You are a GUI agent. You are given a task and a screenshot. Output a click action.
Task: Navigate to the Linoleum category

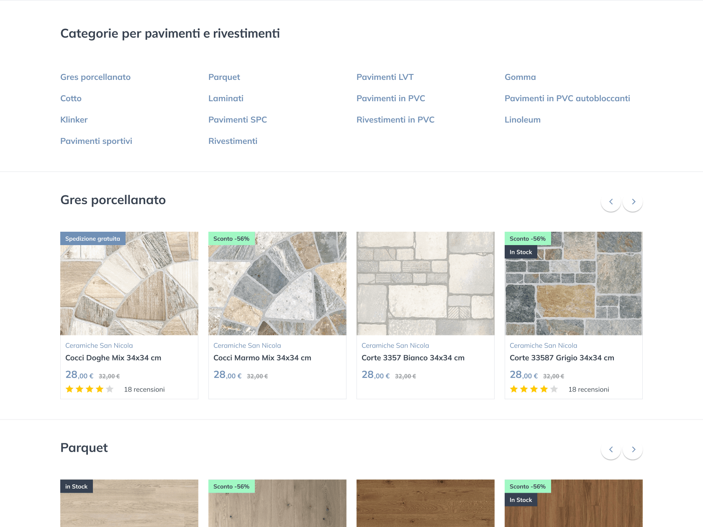click(522, 120)
